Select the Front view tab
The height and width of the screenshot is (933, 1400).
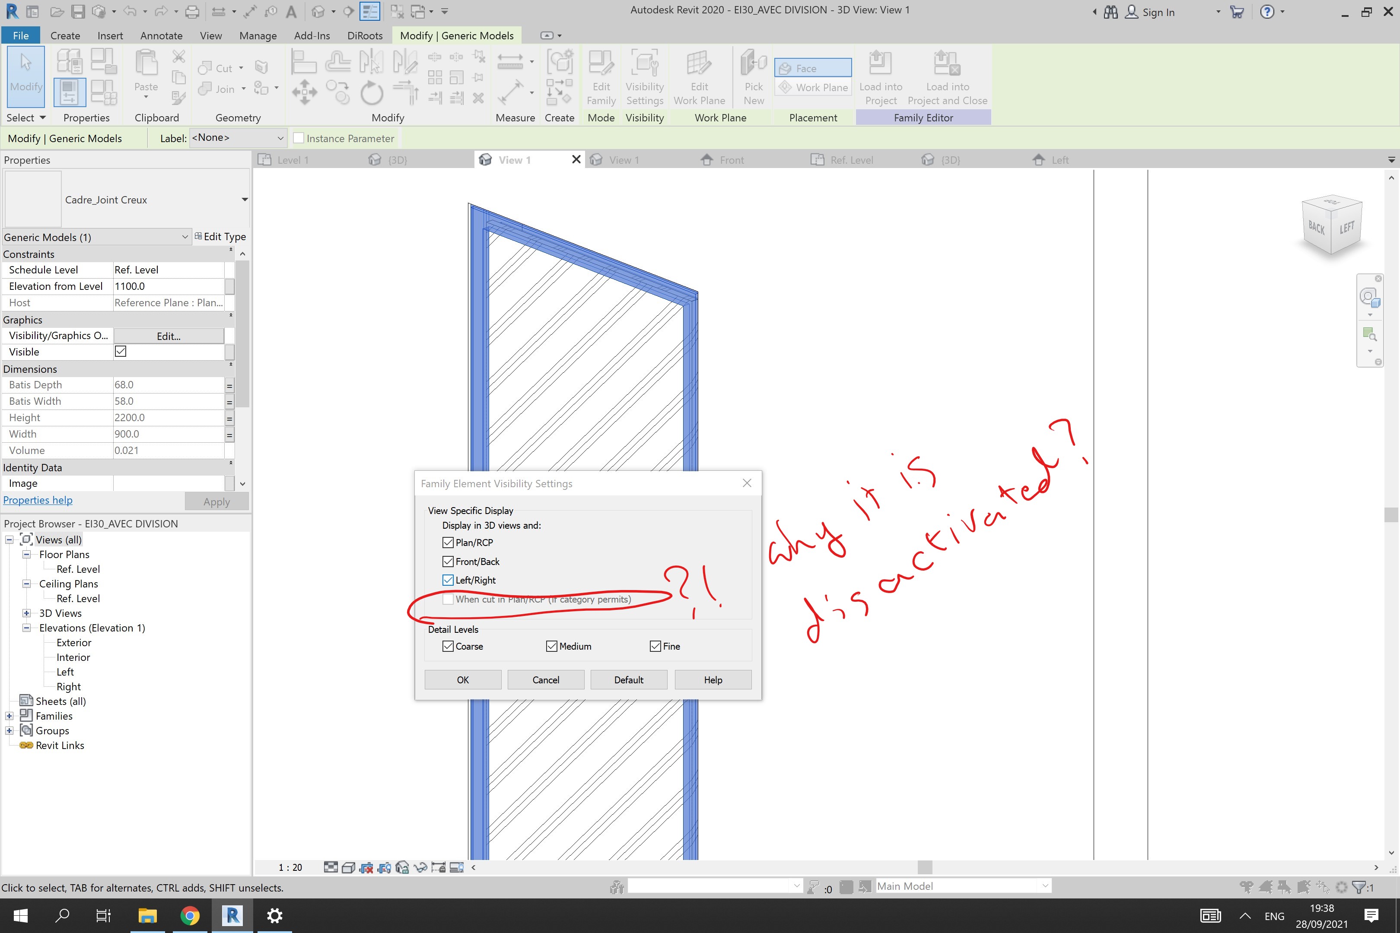[732, 159]
